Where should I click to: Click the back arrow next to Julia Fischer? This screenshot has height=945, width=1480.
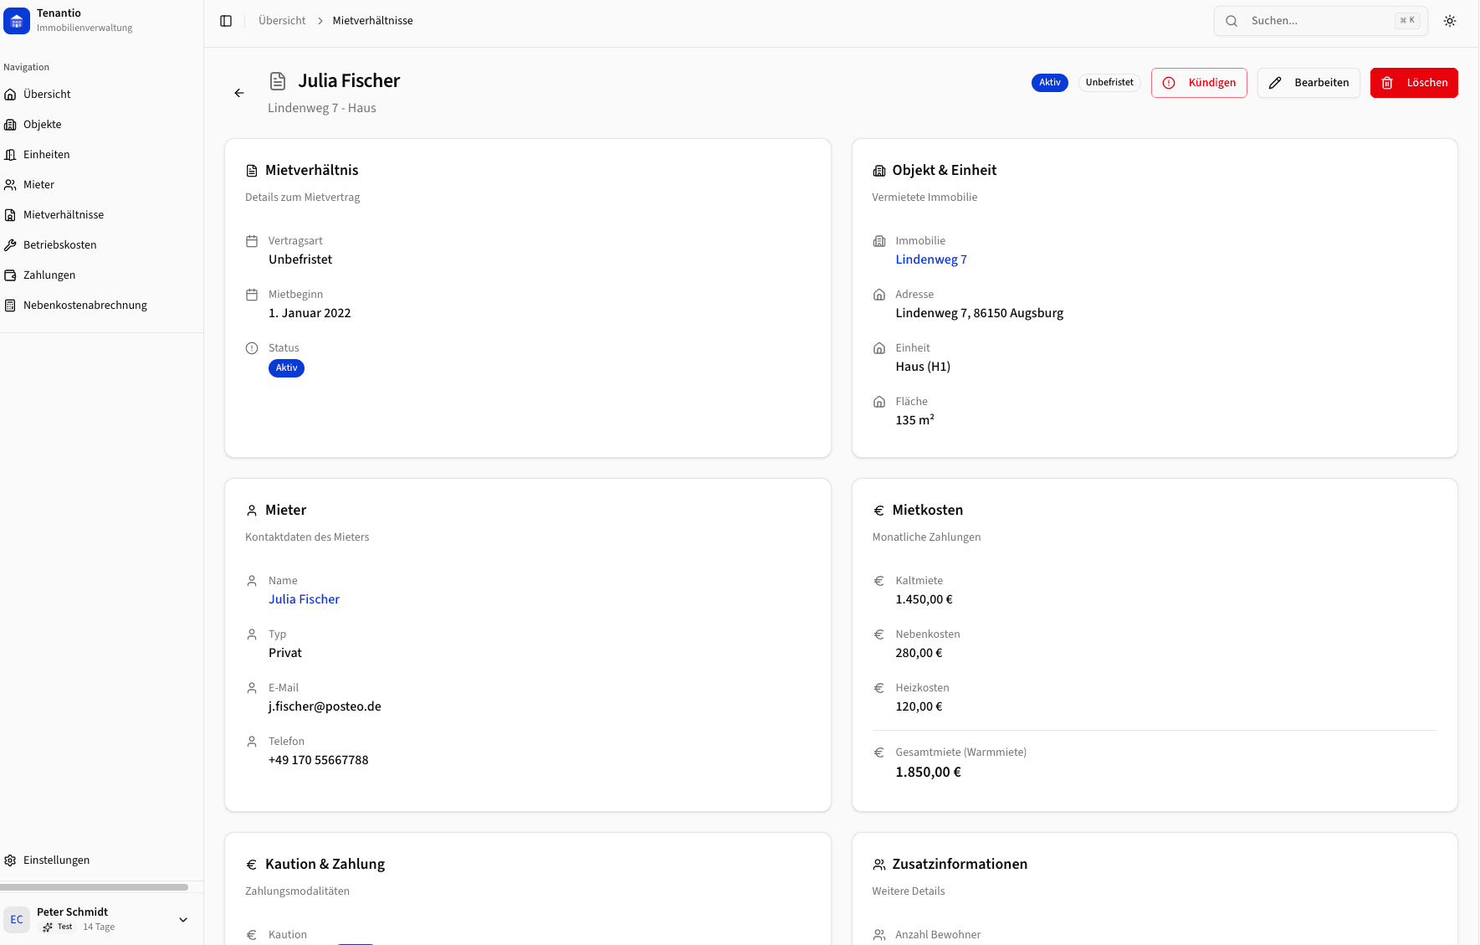(x=239, y=93)
